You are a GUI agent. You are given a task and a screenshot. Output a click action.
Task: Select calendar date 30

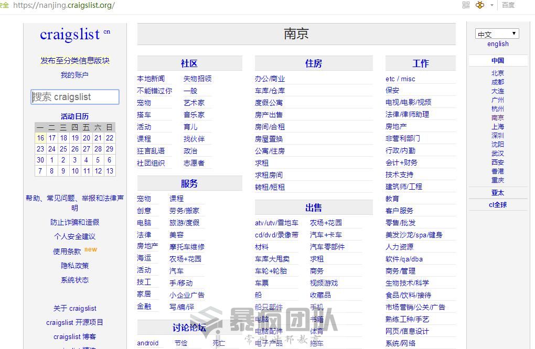[x=40, y=160]
